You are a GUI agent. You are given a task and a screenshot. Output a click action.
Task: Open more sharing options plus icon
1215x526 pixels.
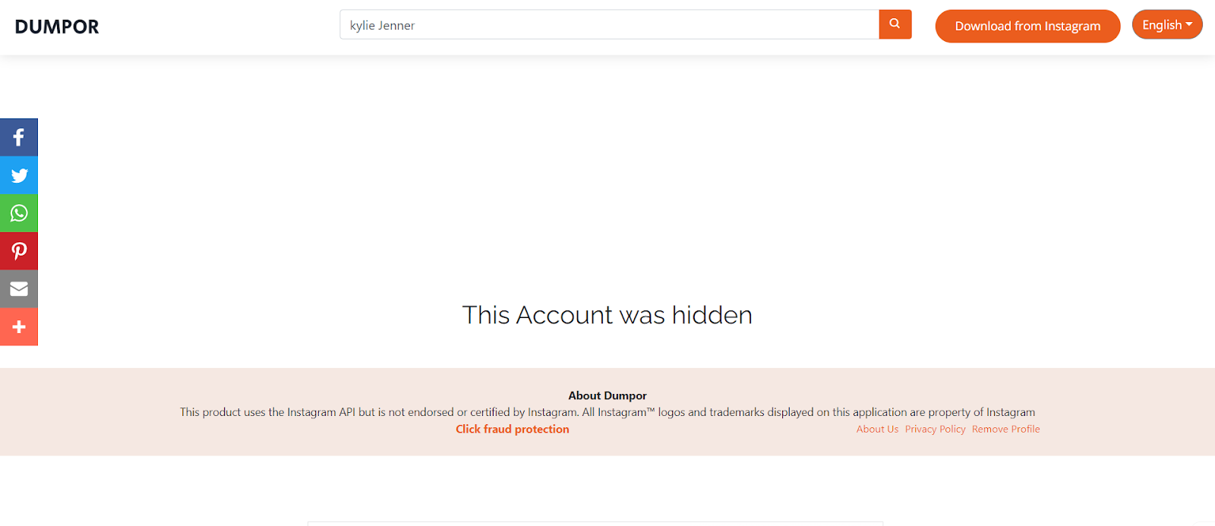click(x=19, y=327)
